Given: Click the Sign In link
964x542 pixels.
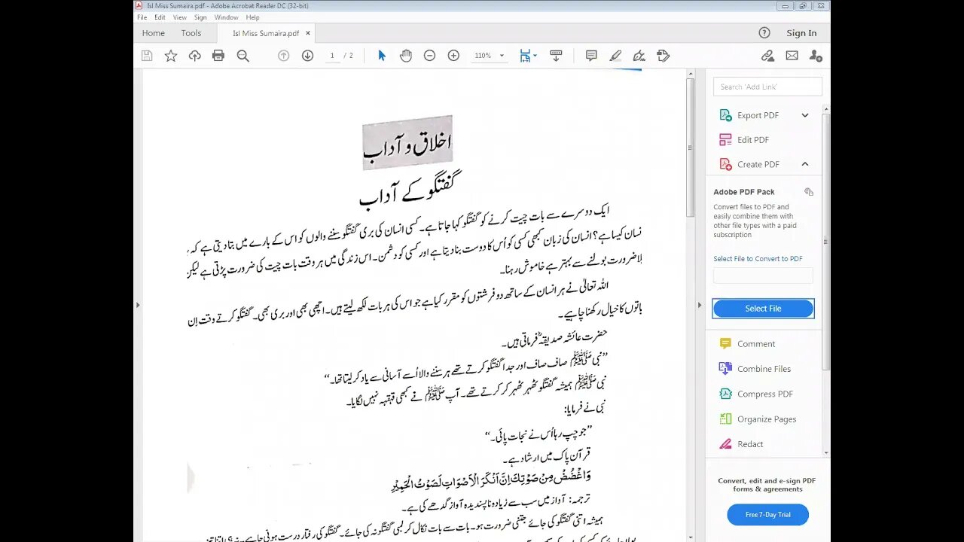Looking at the screenshot, I should coord(801,33).
